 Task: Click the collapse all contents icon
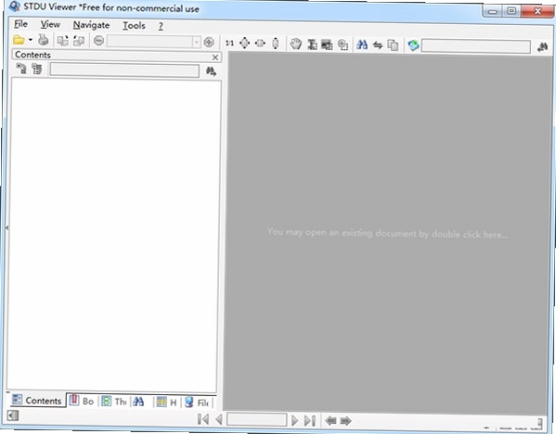pyautogui.click(x=36, y=69)
